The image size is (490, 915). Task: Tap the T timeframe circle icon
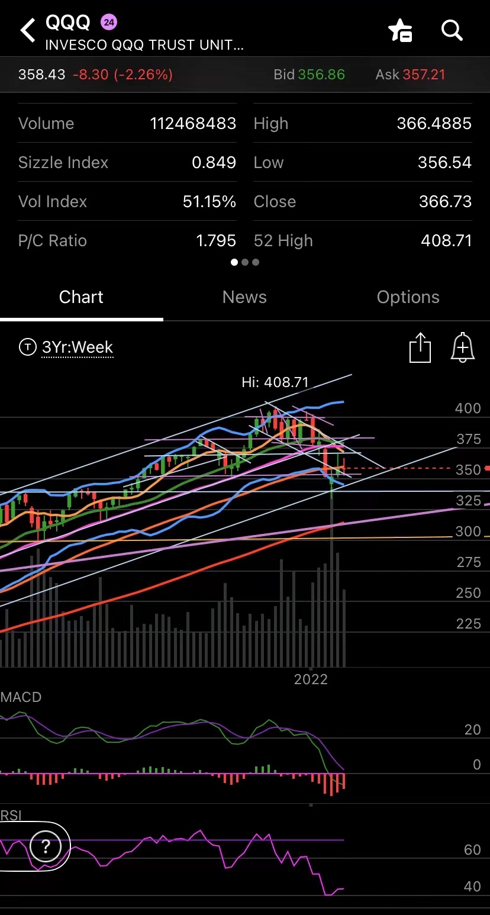pos(27,347)
